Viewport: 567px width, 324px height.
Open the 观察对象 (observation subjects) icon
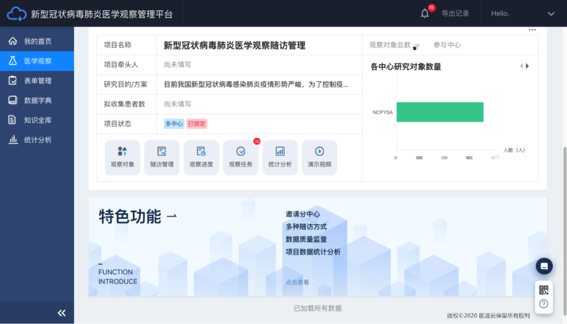122,157
